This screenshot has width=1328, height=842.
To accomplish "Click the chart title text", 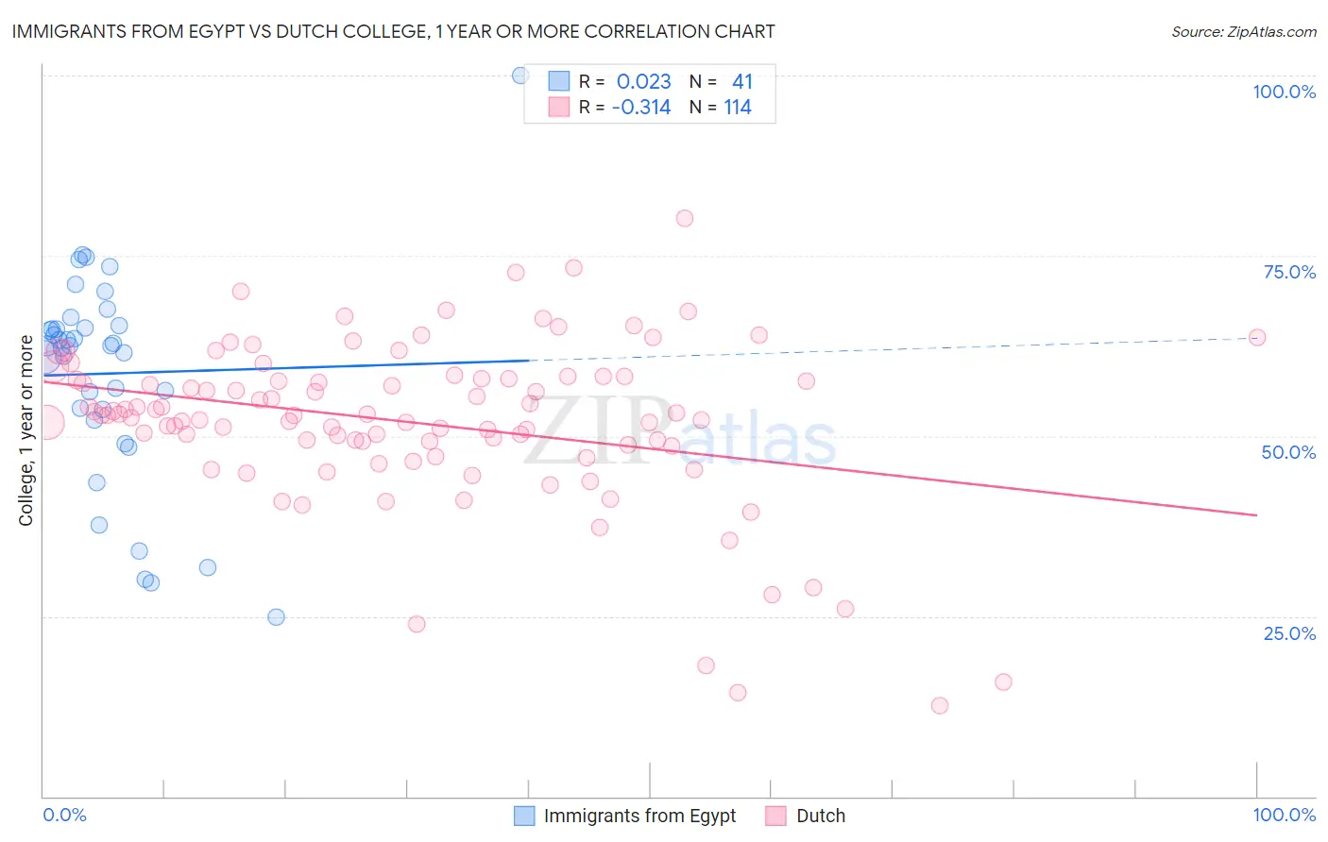I will coord(393,31).
